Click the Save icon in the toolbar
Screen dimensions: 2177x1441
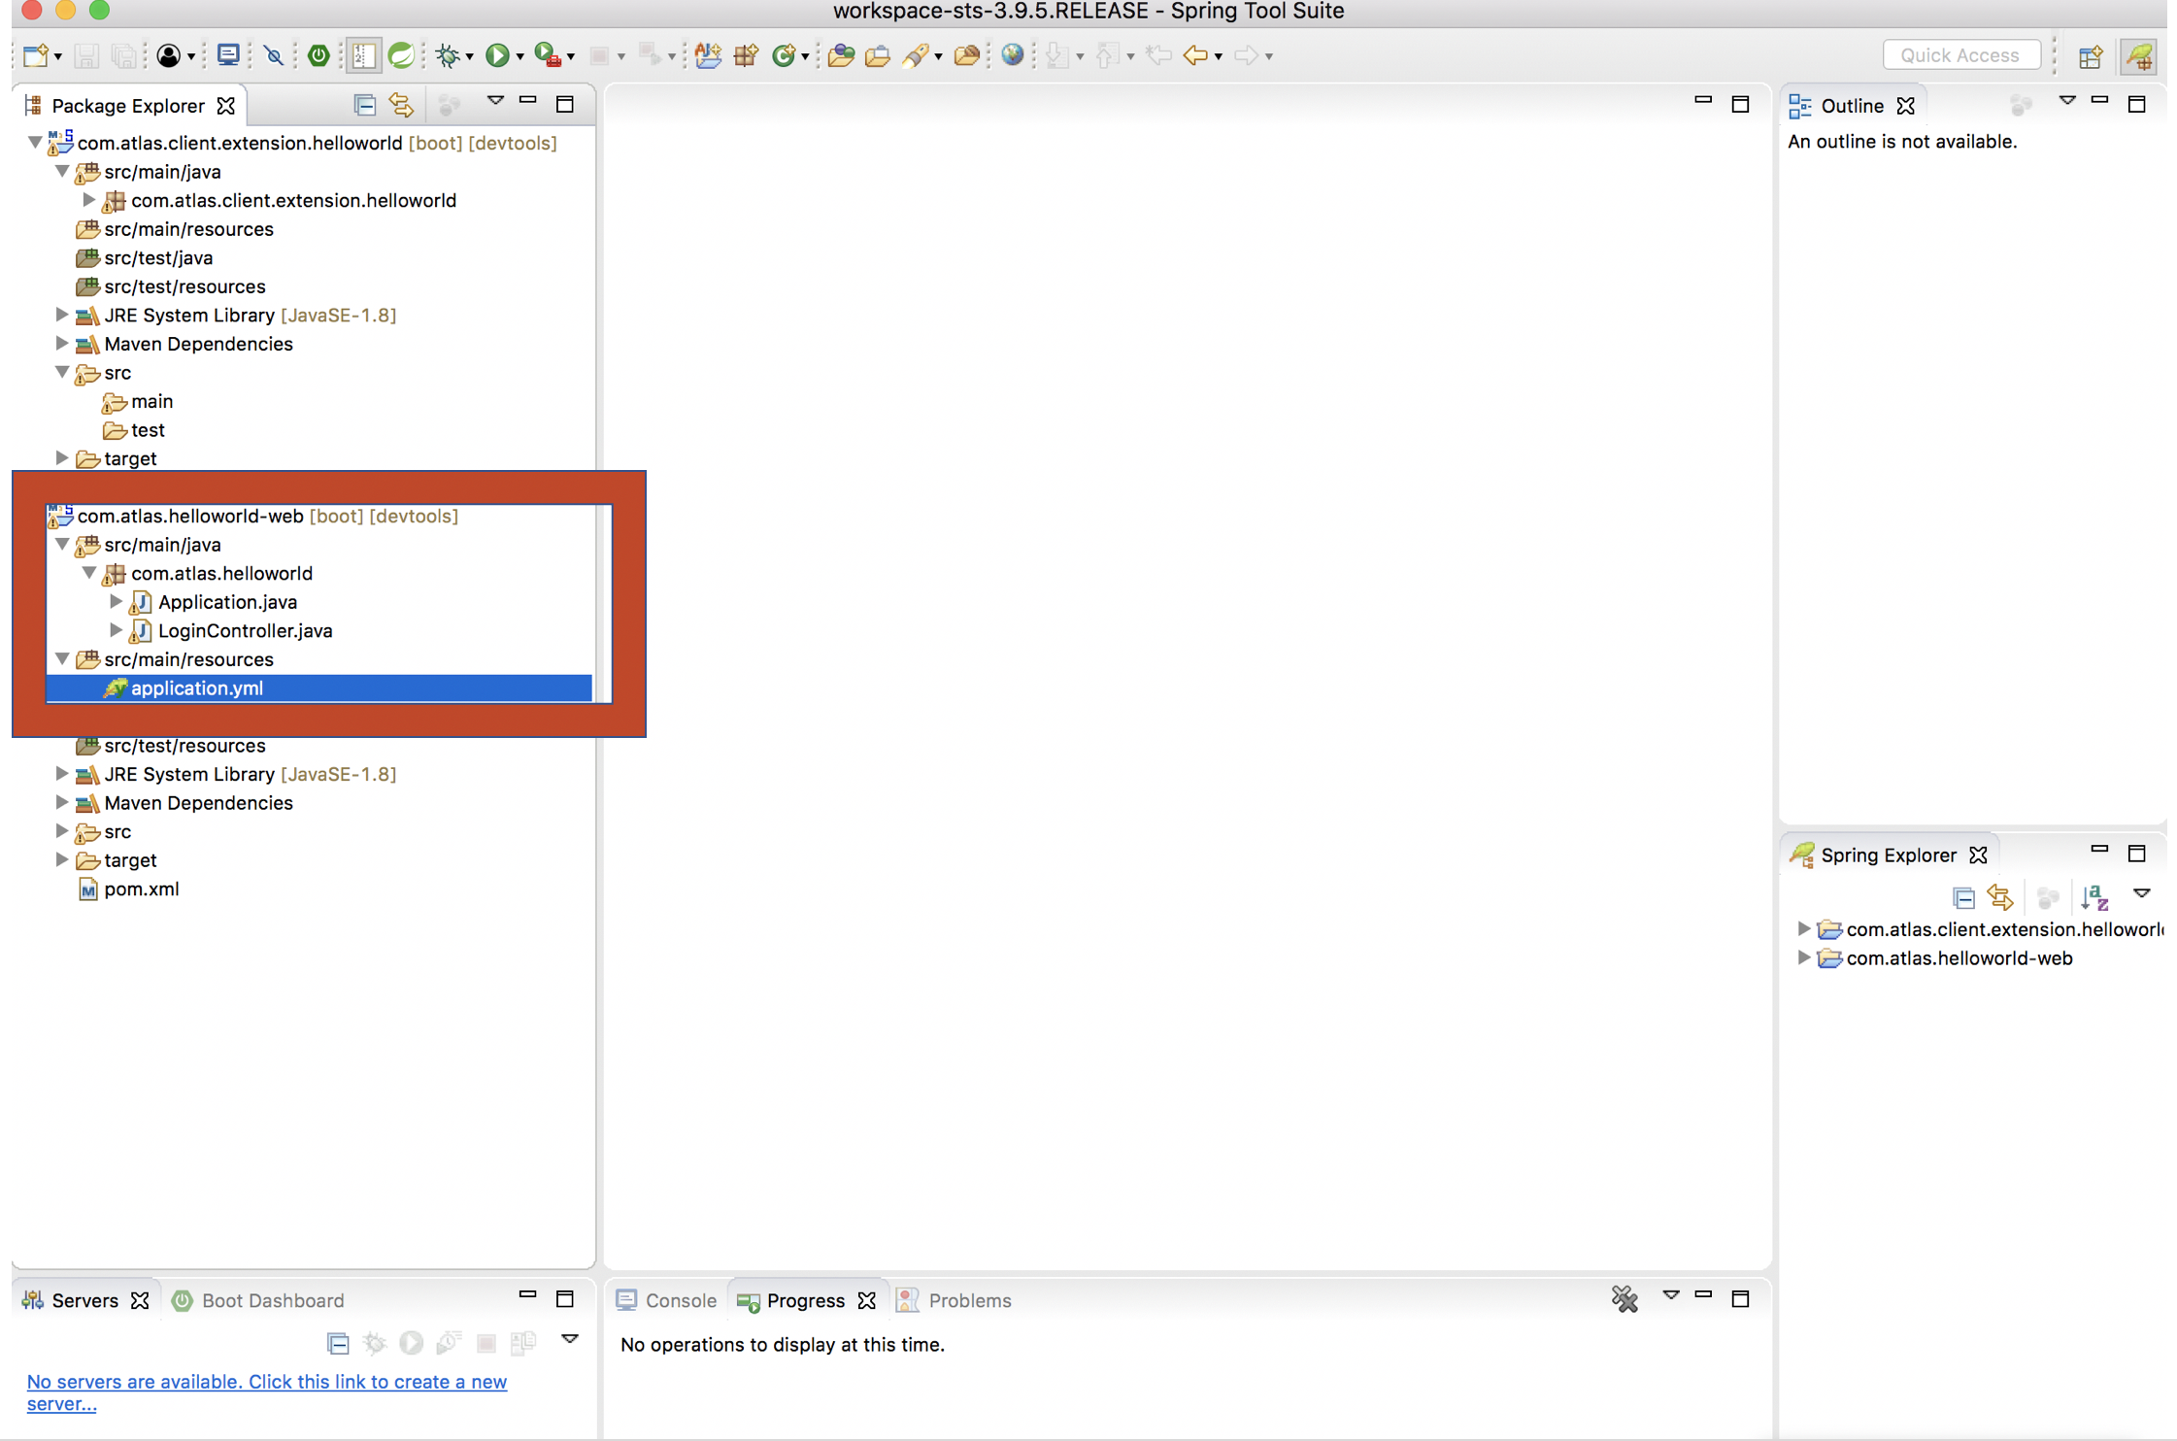point(86,55)
